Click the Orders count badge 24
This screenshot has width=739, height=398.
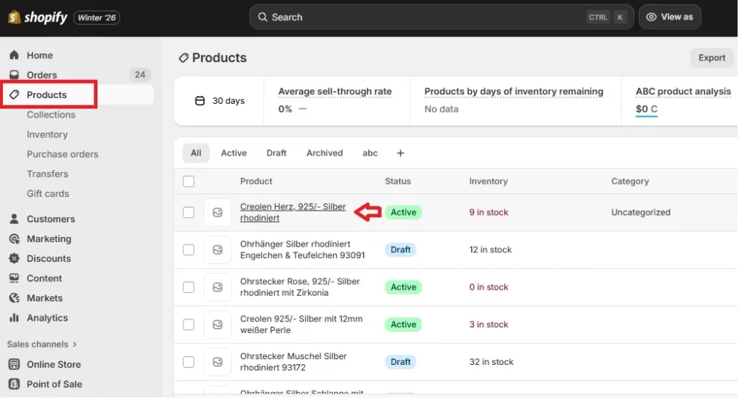click(x=140, y=75)
